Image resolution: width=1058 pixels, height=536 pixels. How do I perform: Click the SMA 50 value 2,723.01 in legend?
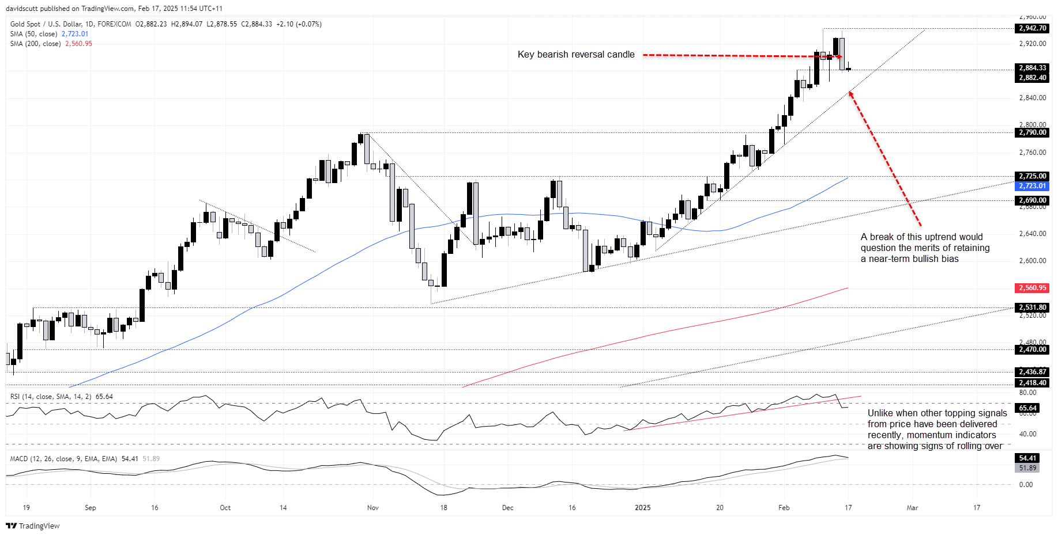(75, 34)
